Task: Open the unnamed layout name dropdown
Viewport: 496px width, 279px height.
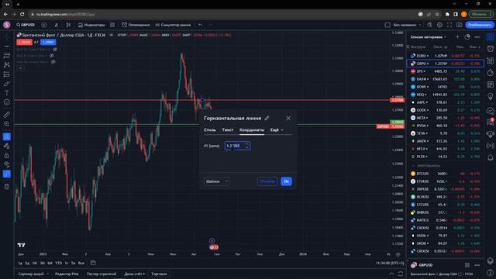Action: click(408, 25)
